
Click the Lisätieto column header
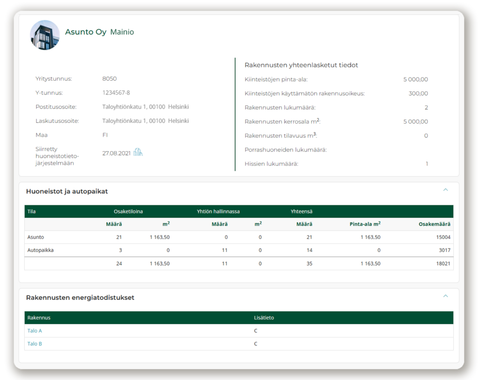click(264, 317)
